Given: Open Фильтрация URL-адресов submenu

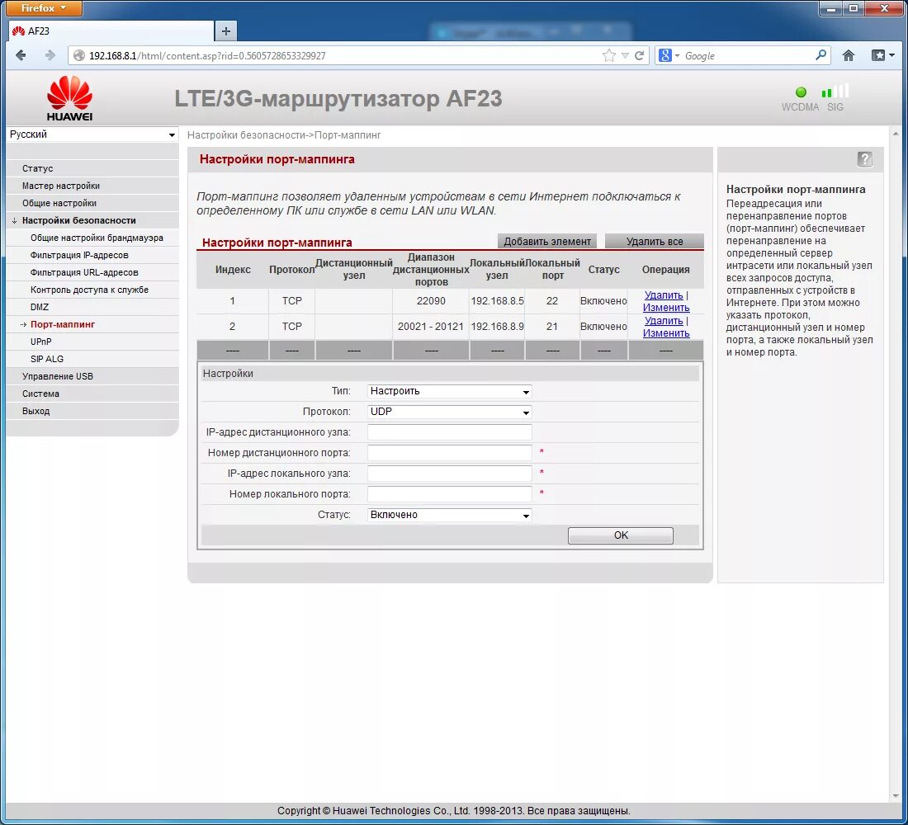Looking at the screenshot, I should tap(84, 273).
